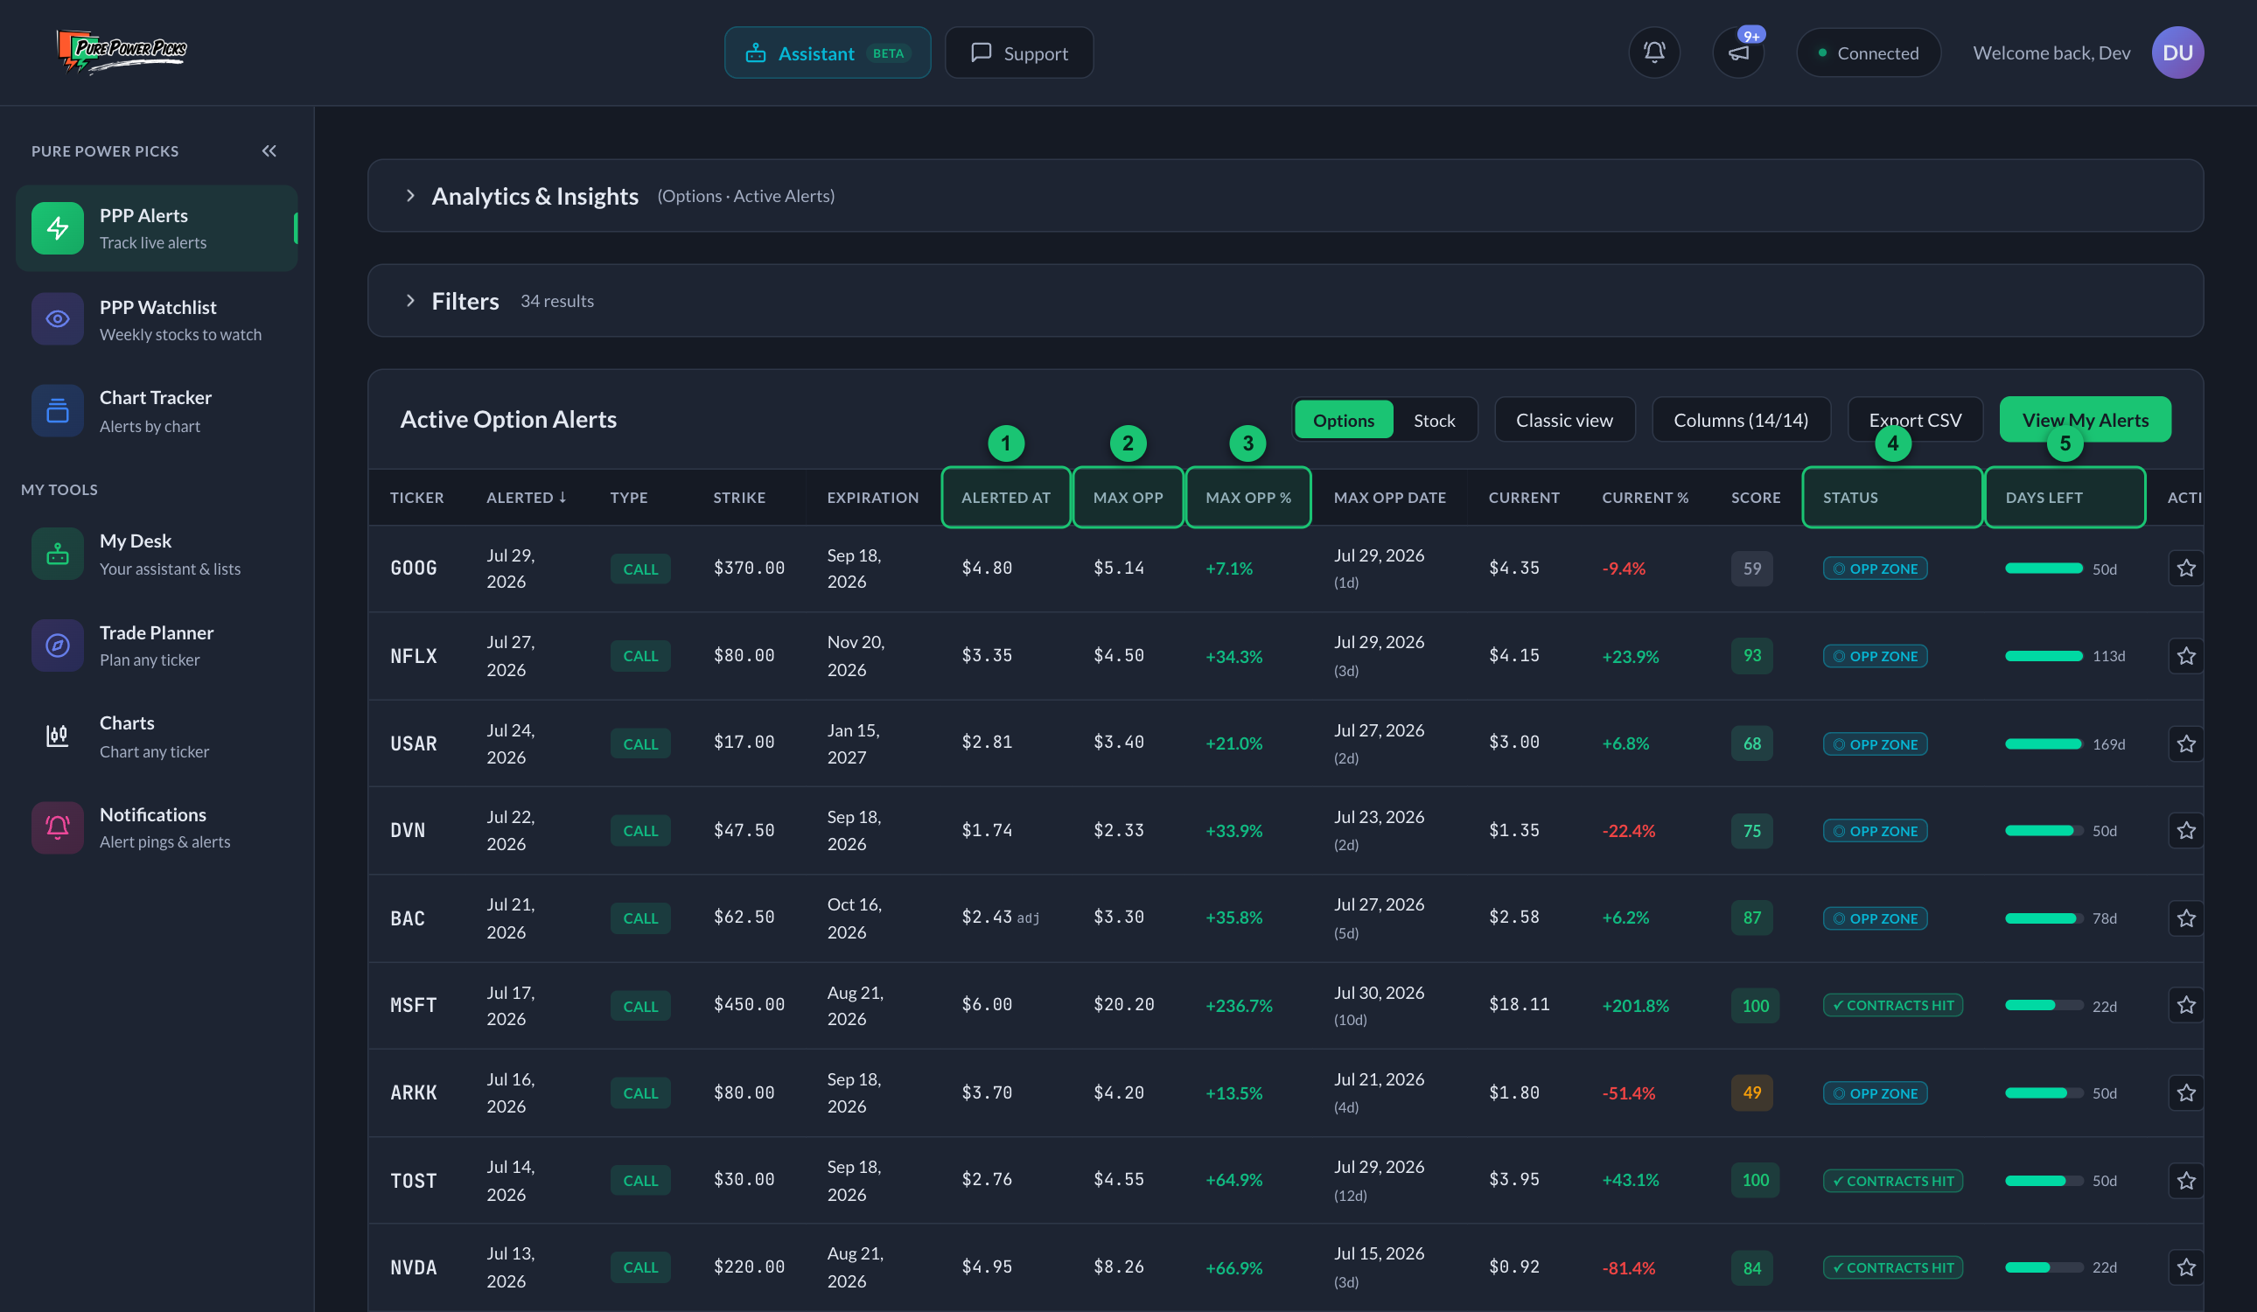The width and height of the screenshot is (2257, 1312).
Task: Sort by the Ticker column header
Action: tap(416, 497)
